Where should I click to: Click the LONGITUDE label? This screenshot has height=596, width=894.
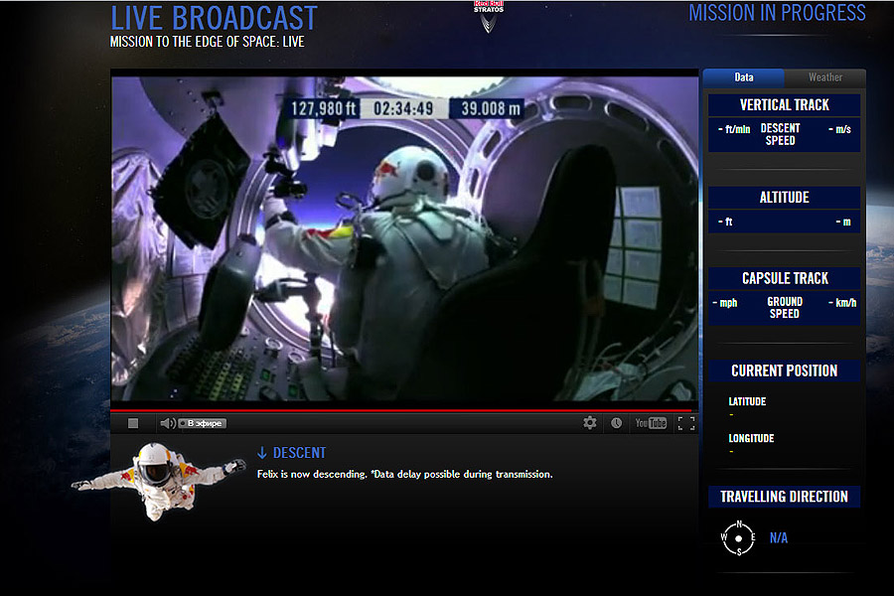[x=751, y=438]
